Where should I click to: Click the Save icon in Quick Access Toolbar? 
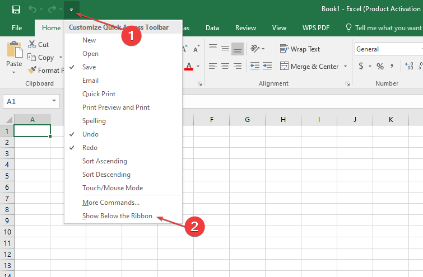tap(16, 10)
